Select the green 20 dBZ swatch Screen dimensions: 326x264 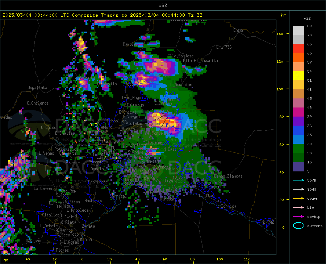[x=298, y=149]
